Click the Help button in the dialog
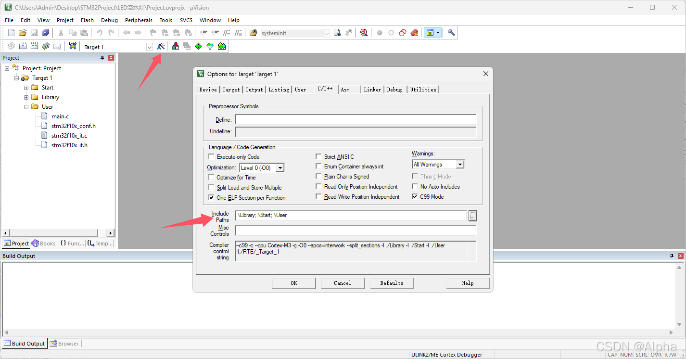This screenshot has height=359, width=686. pyautogui.click(x=468, y=283)
